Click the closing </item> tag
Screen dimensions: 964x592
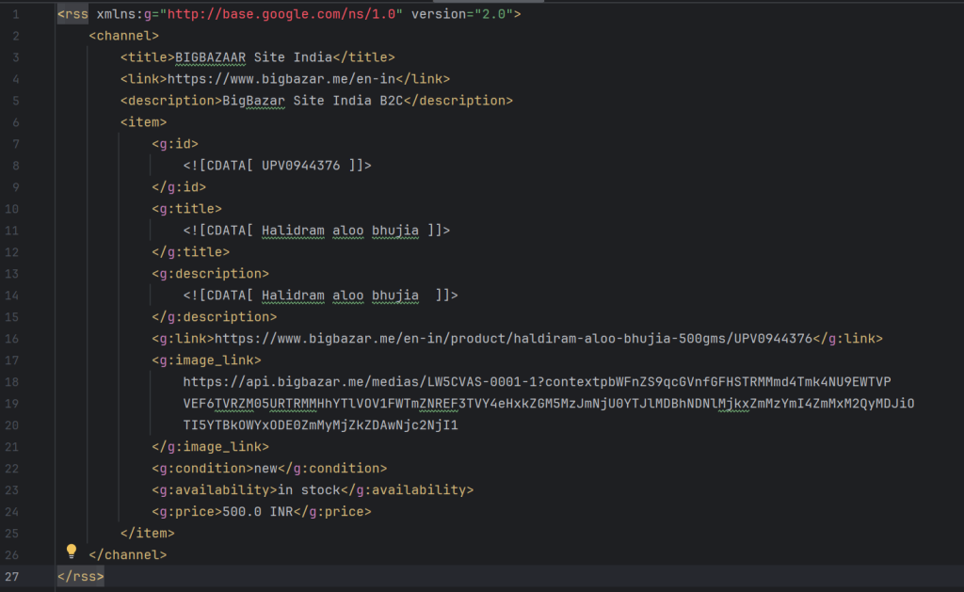(148, 533)
